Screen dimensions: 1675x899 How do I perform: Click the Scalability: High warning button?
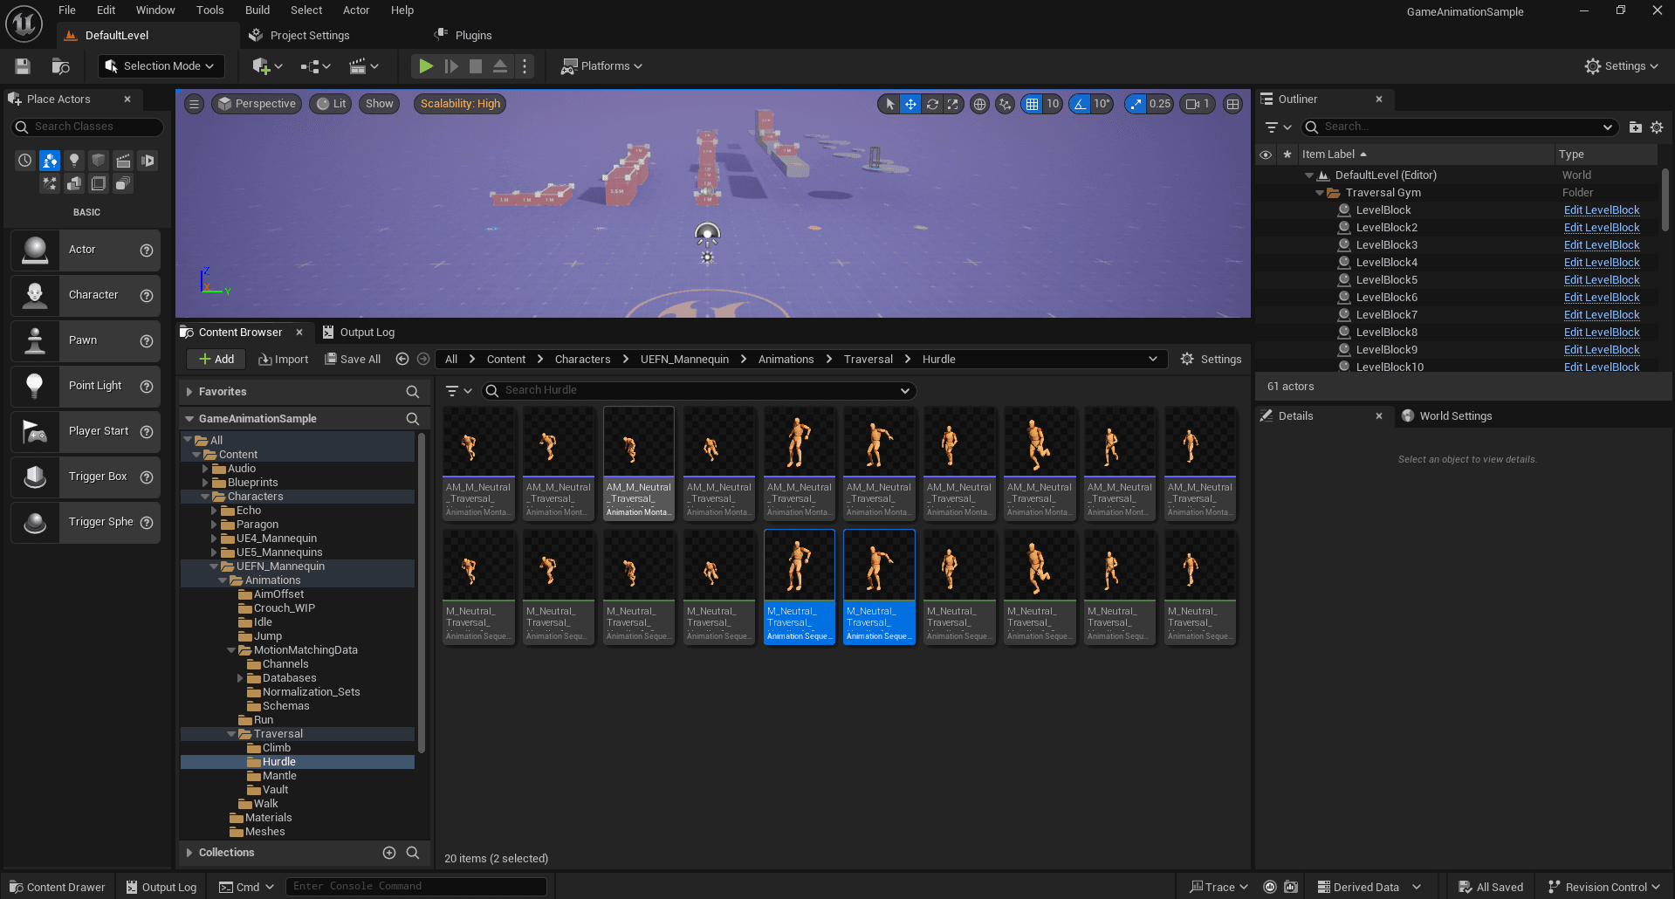coord(460,104)
